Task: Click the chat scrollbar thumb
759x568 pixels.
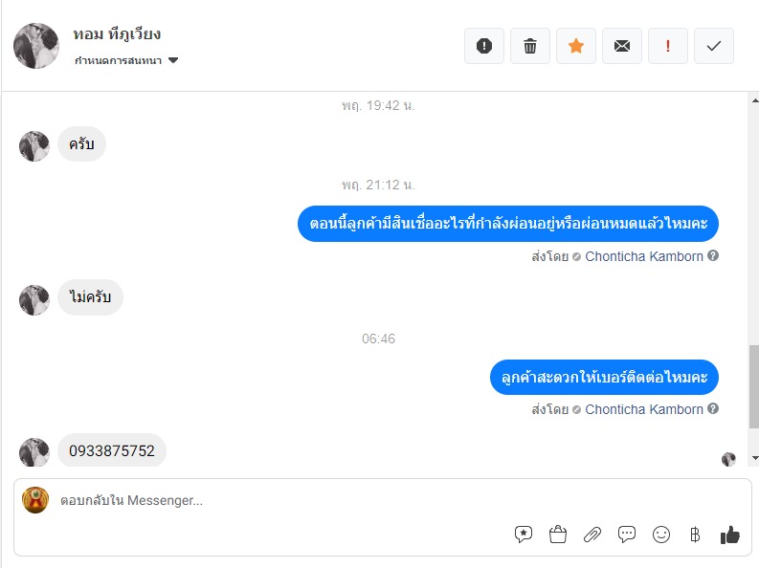Action: 753,387
